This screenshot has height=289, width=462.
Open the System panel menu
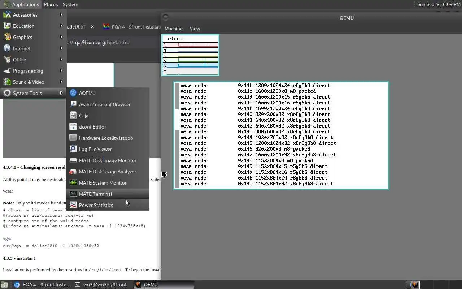70,4
